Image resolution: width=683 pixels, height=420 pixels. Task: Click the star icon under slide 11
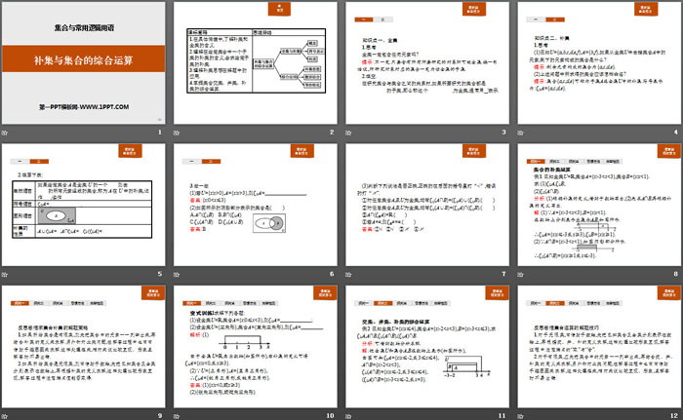348,416
